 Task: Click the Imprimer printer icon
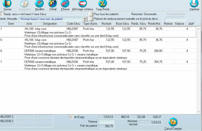194,4
